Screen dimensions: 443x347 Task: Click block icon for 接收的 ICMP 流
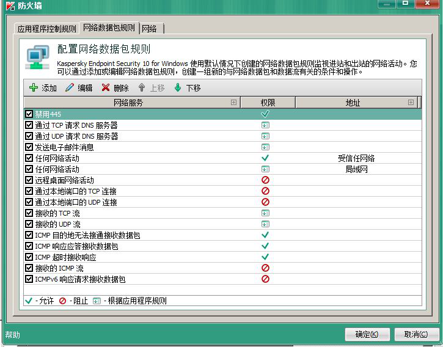point(265,268)
